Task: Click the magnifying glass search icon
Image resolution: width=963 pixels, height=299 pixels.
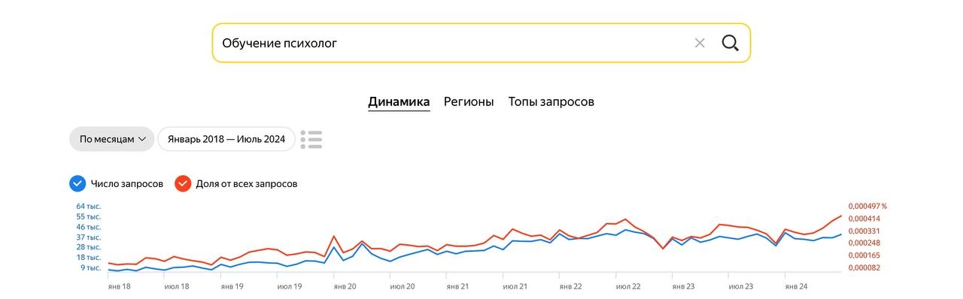Action: click(730, 43)
